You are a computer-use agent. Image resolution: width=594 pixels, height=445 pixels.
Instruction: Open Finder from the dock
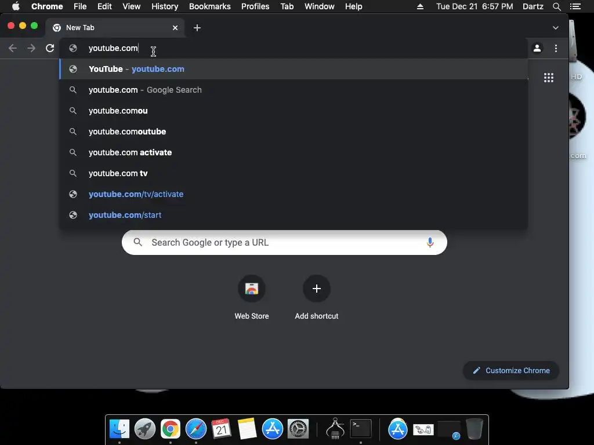[x=119, y=429]
